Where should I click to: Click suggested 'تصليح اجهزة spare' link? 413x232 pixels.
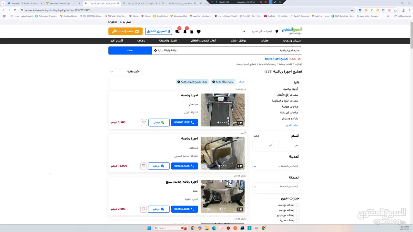(x=277, y=59)
